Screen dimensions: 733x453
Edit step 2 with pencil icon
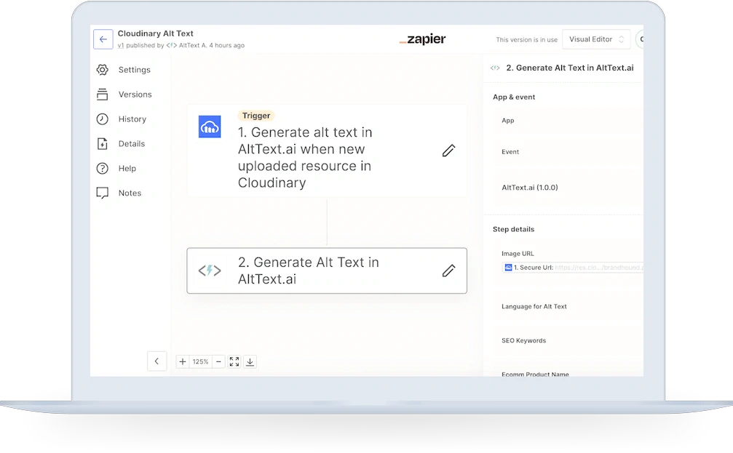click(x=449, y=270)
